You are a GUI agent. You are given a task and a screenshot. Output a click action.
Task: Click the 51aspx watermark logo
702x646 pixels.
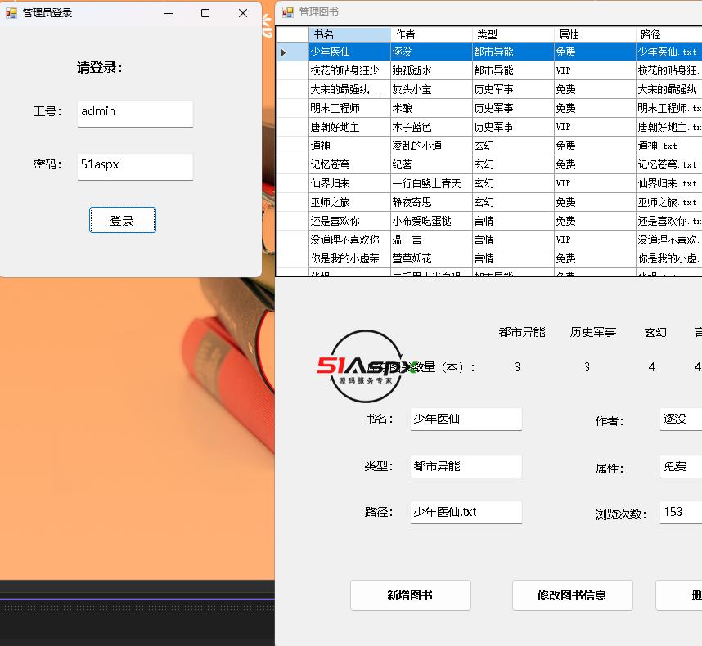pos(367,366)
